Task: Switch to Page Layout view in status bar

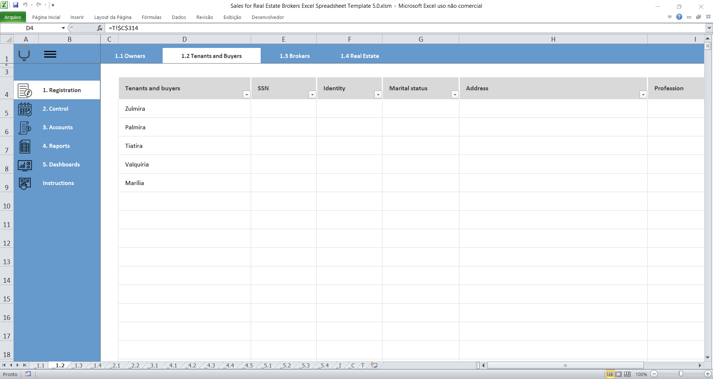Action: [619, 374]
